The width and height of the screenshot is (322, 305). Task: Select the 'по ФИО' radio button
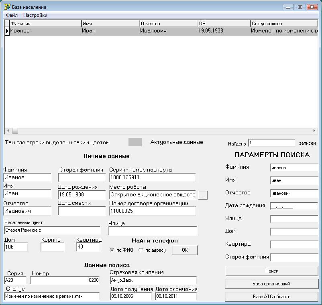point(112,250)
